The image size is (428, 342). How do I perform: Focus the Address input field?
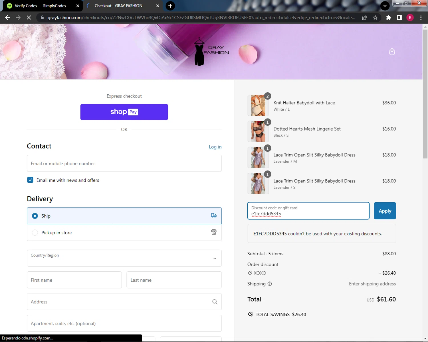pyautogui.click(x=124, y=302)
